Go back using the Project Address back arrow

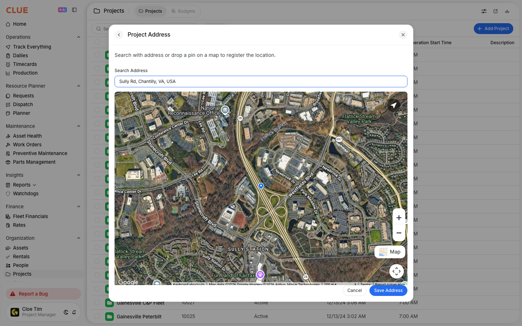tap(119, 35)
